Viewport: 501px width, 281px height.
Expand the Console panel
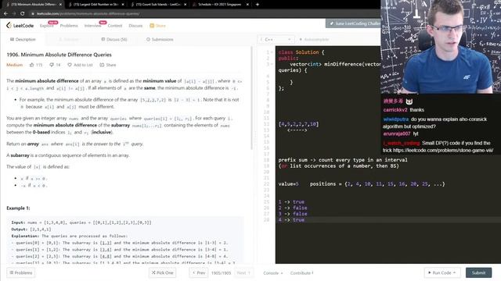[273, 273]
